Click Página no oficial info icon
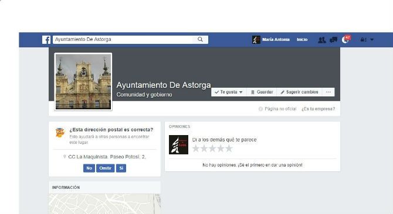393x214 pixels. tap(260, 109)
